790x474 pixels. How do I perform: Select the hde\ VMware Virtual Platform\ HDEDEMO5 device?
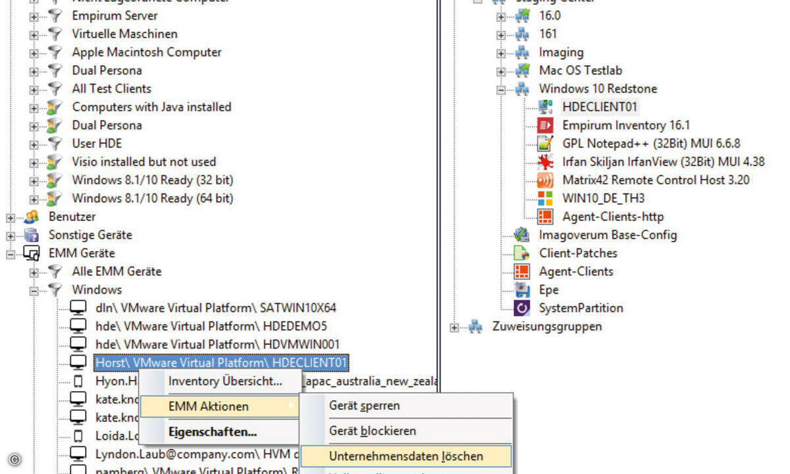pos(211,326)
